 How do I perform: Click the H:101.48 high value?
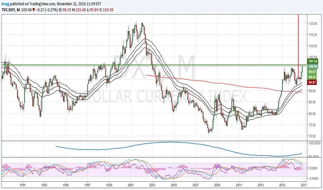(79, 10)
